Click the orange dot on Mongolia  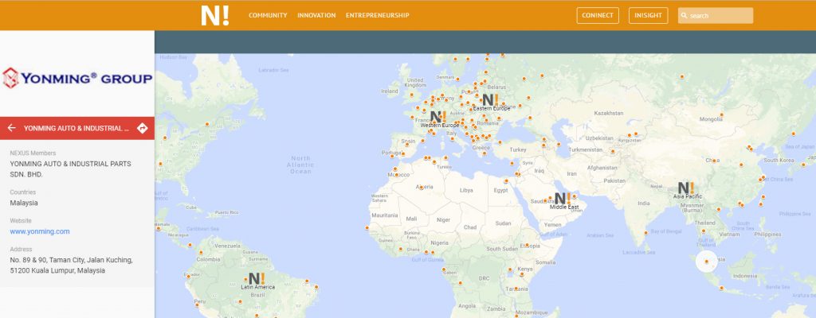point(721,114)
